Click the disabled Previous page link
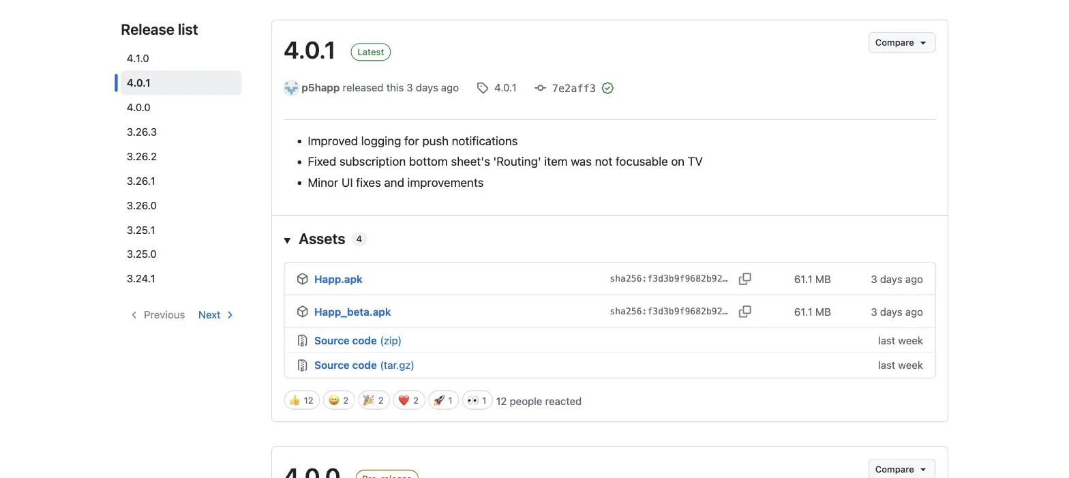This screenshot has height=478, width=1069. point(157,314)
